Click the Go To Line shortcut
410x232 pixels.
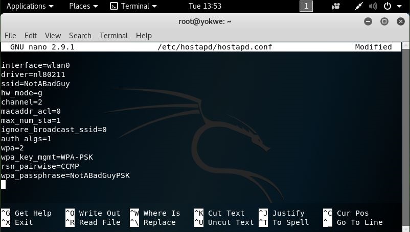(353, 222)
